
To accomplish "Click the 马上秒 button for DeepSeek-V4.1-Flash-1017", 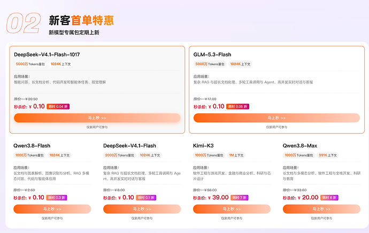I will pos(97,118).
